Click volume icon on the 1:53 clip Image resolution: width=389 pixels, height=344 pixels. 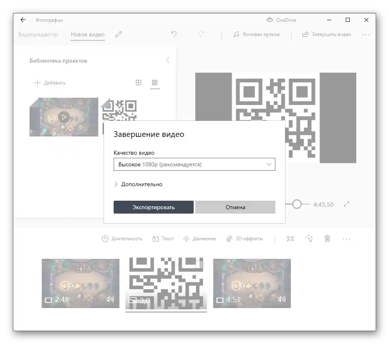tap(282, 300)
